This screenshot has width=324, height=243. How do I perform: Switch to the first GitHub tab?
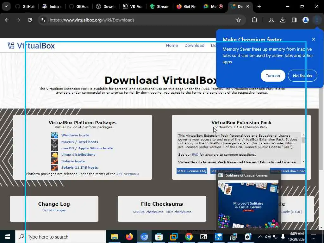click(x=25, y=6)
